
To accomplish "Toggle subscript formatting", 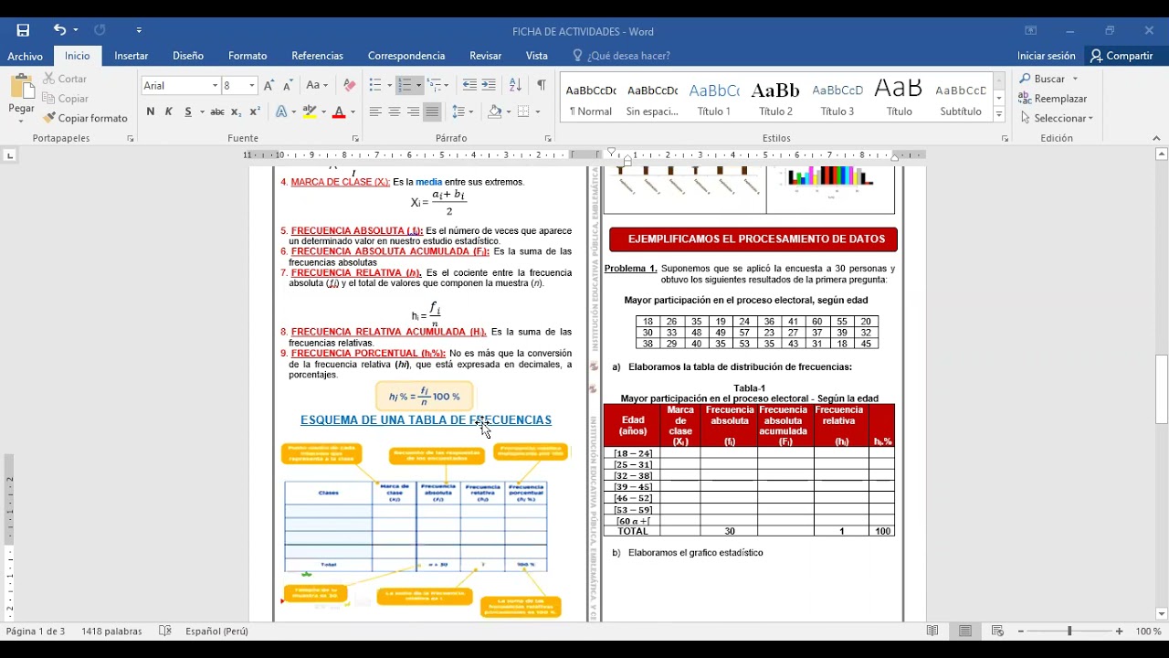I will tap(236, 111).
